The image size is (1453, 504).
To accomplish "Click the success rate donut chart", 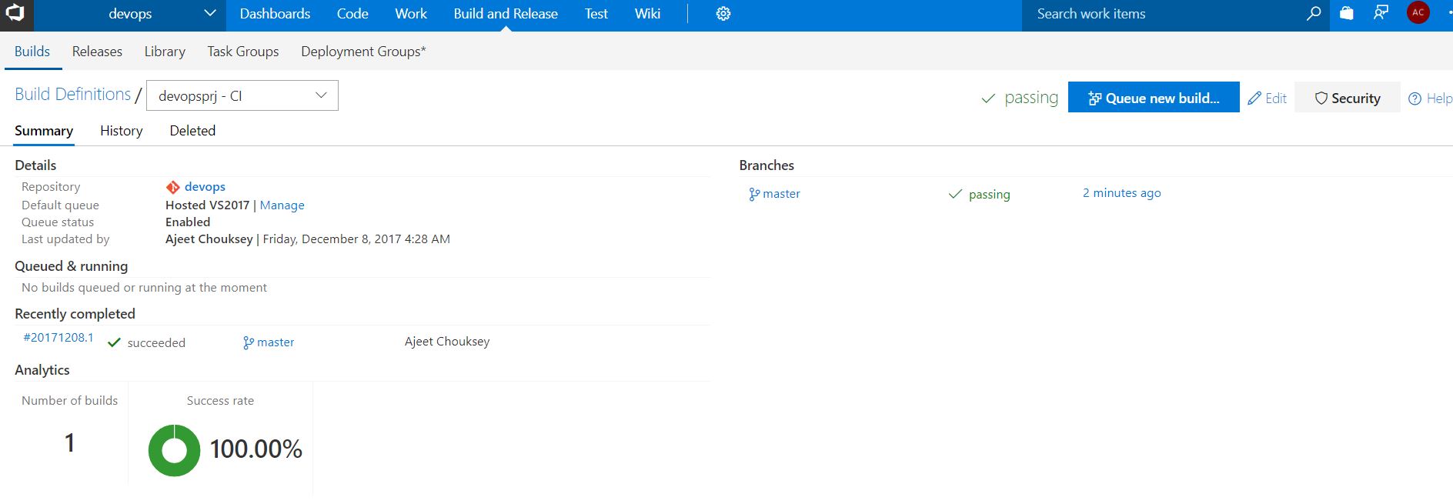I will 174,450.
